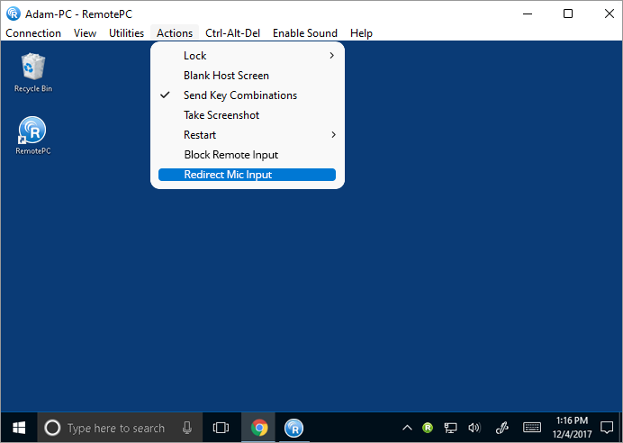The image size is (623, 443).
Task: Open the Action Center notification icon
Action: click(607, 428)
